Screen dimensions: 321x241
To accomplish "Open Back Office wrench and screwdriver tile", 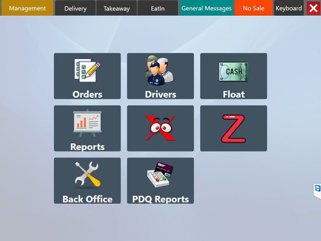I will 87,181.
